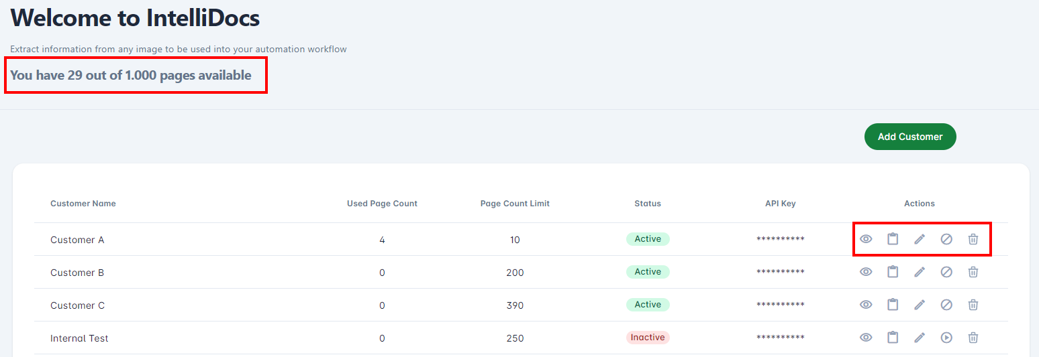
Task: Copy Customer A API key via clipboard icon
Action: (x=893, y=239)
